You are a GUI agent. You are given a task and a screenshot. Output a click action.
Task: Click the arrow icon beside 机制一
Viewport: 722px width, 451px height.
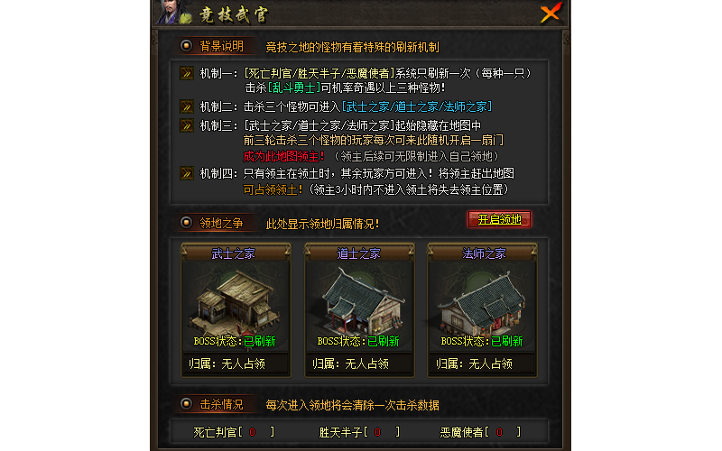pos(187,73)
